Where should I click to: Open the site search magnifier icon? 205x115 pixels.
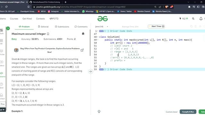[193, 19]
